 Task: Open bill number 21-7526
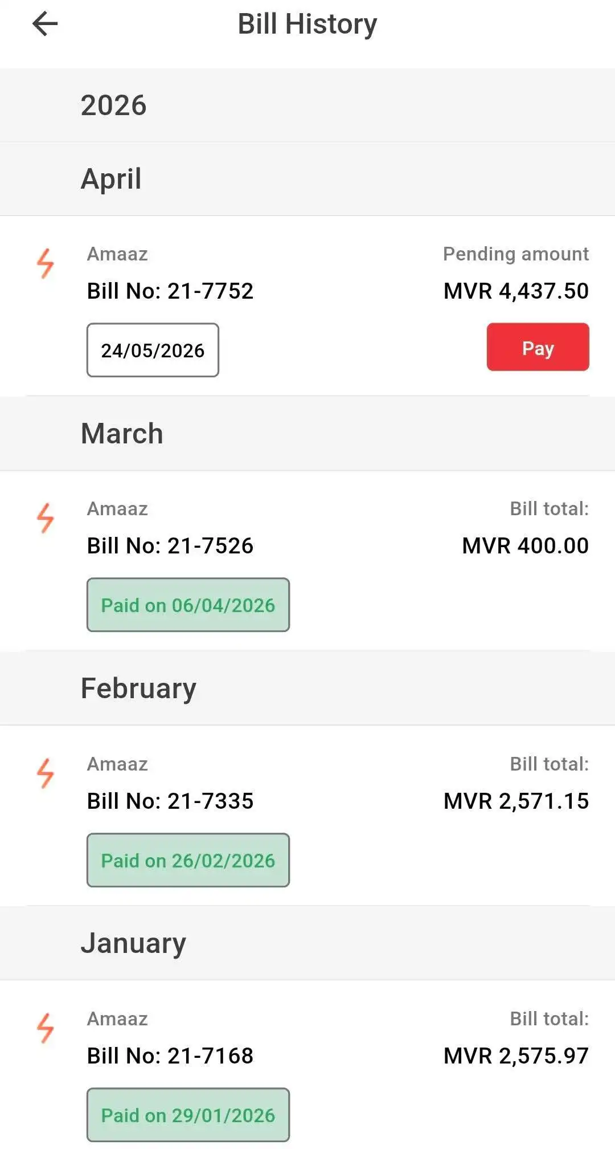(x=170, y=546)
